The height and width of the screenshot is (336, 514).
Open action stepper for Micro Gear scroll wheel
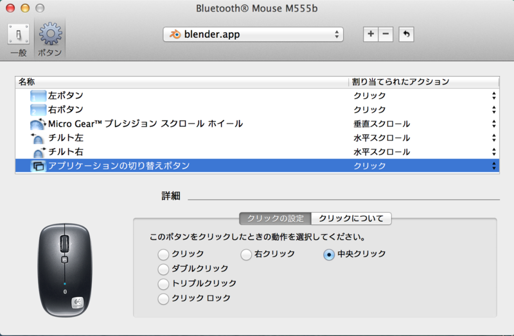pyautogui.click(x=493, y=124)
